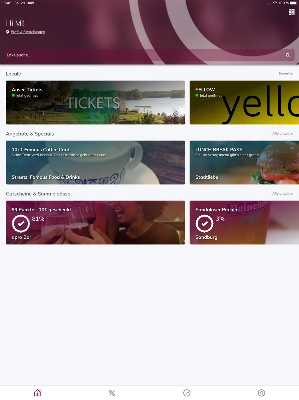
Task: Tap the apro Bar checkmark badge
Action: click(21, 223)
